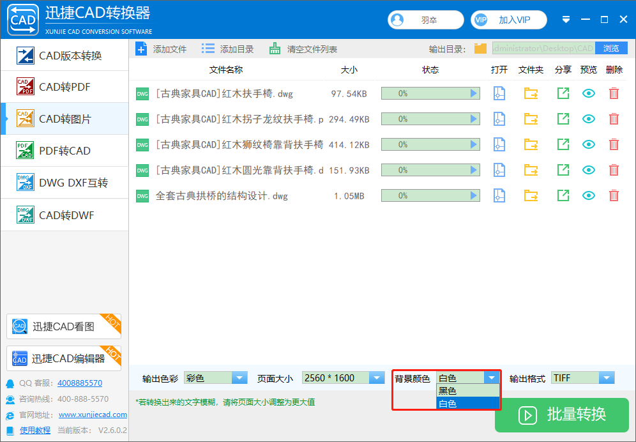Screen dimensions: 636x442
Task: Click the 分享 share icon for 红木拐子龙纹扶手椅
Action: (563, 119)
